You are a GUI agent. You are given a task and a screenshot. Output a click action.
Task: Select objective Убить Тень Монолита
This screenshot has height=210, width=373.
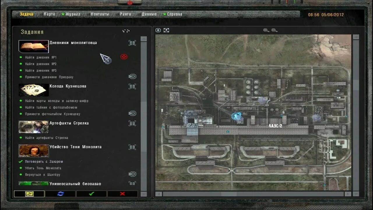(x=43, y=168)
